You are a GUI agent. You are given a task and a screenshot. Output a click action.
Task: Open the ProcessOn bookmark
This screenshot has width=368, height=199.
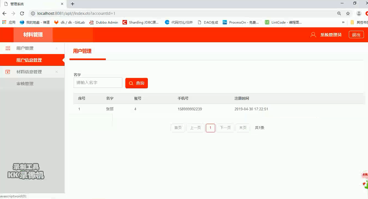coord(241,22)
